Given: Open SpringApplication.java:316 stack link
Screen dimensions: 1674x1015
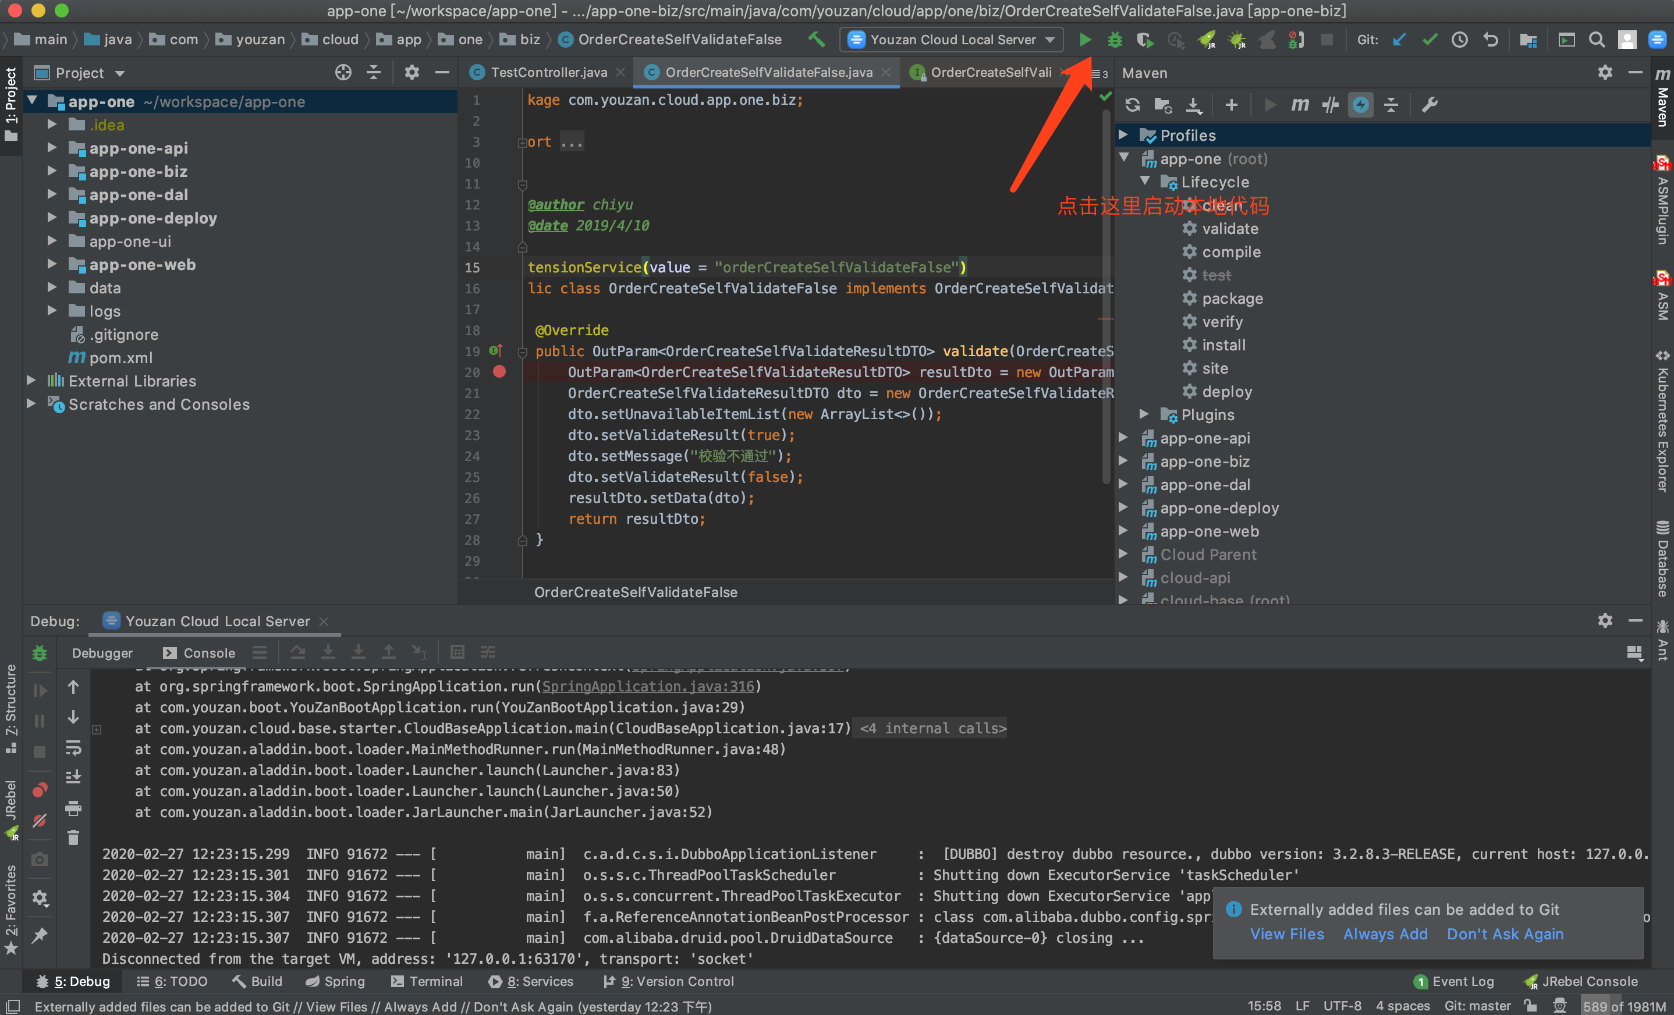Looking at the screenshot, I should click(648, 686).
